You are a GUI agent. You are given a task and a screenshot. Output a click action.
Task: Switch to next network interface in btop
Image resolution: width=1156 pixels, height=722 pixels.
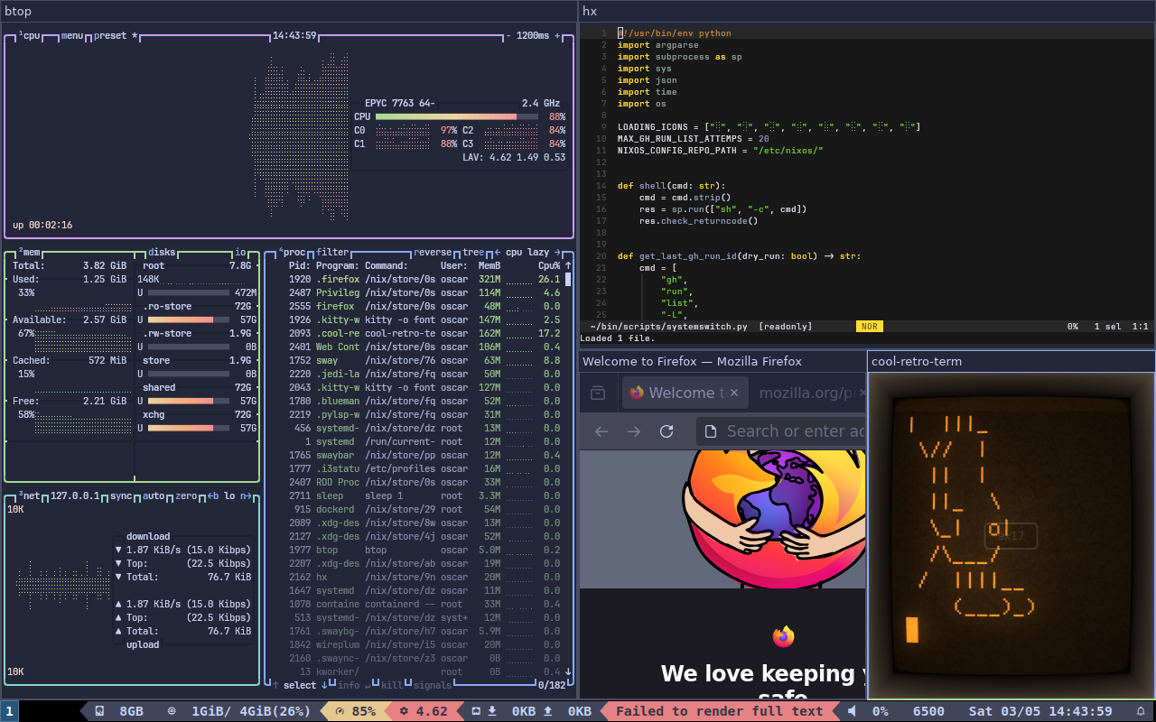[246, 495]
